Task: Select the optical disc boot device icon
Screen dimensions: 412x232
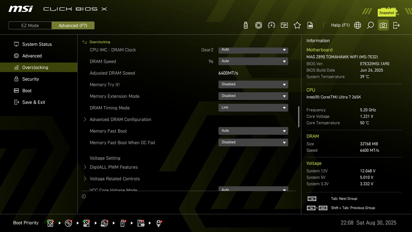Action: pos(69,223)
